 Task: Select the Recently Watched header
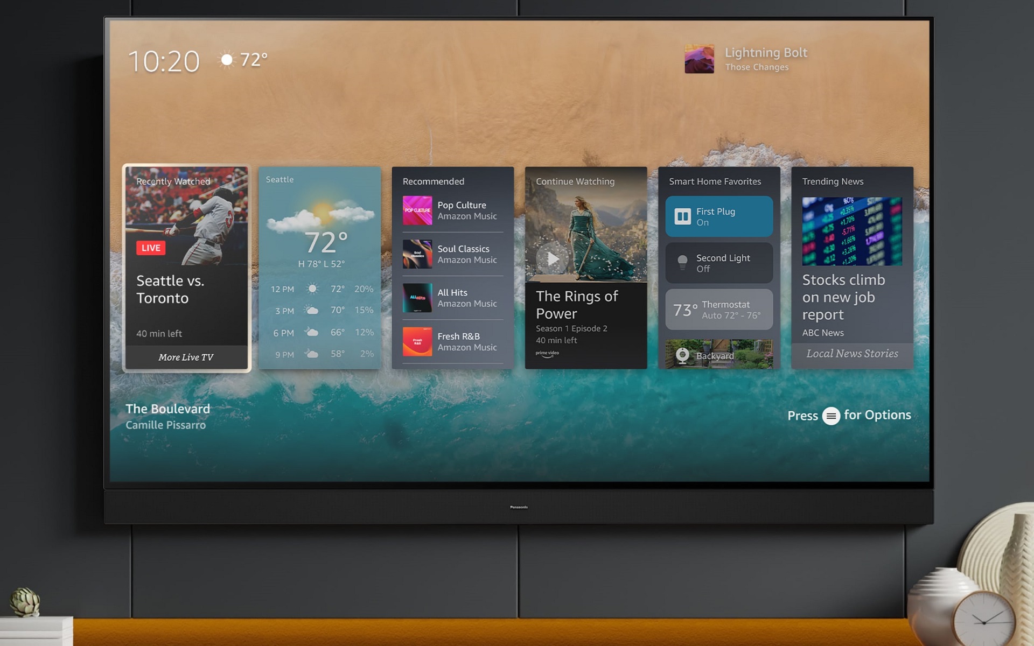click(x=173, y=181)
